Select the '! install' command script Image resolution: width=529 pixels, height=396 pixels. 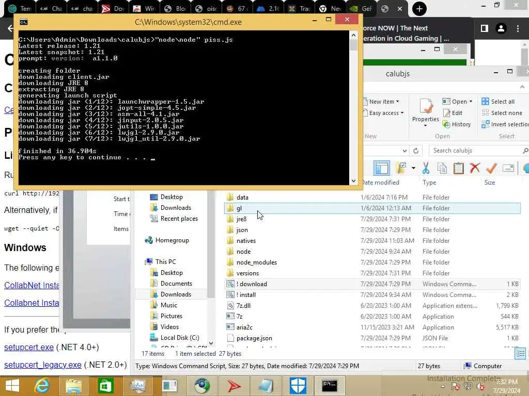tap(241, 294)
